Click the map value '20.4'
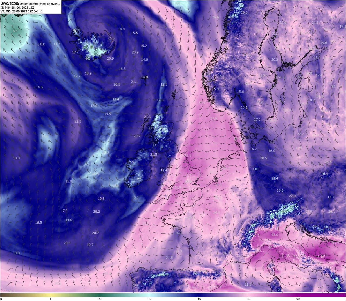 click(x=67, y=243)
